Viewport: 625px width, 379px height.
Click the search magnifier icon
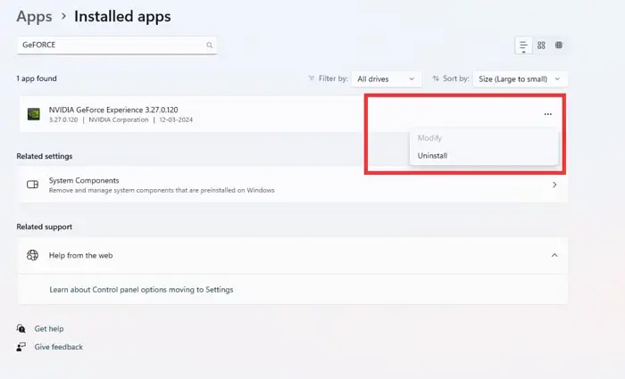210,45
